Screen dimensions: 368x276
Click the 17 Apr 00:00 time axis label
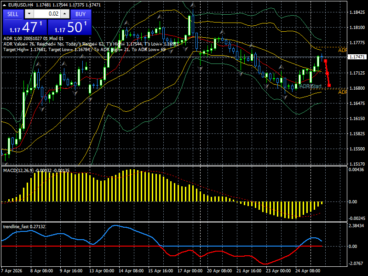click(190, 271)
